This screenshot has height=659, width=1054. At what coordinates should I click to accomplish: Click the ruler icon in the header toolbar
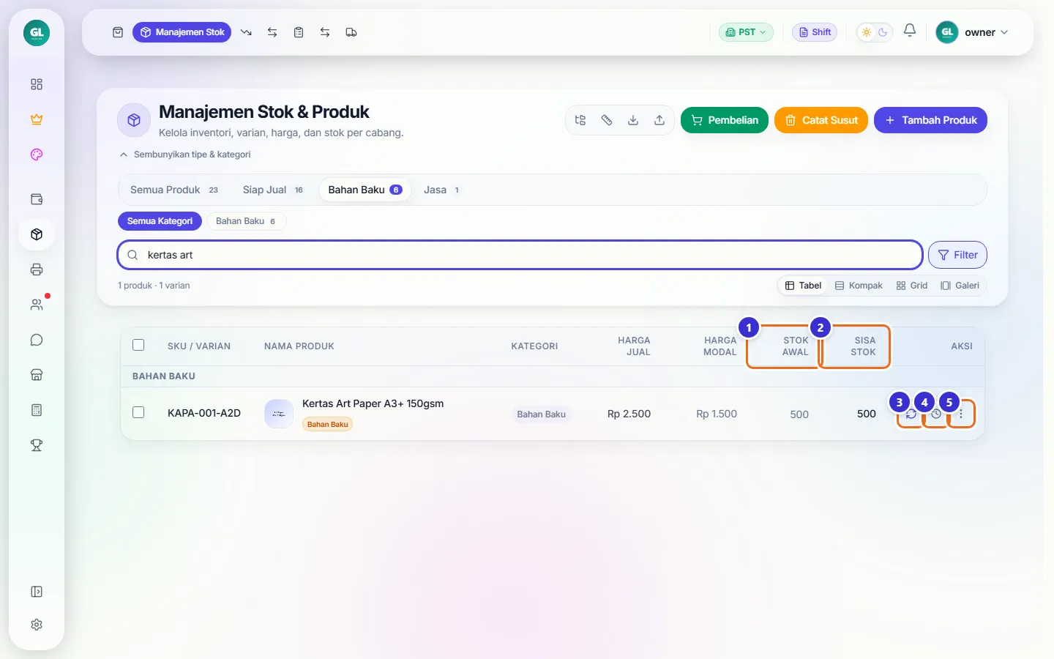pos(607,120)
